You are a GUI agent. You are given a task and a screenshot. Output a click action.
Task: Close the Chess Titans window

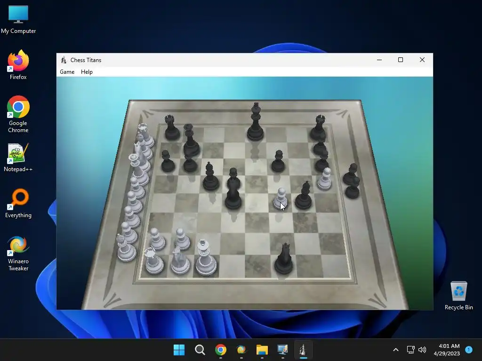pos(422,60)
